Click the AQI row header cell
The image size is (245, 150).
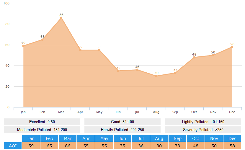[13, 146]
